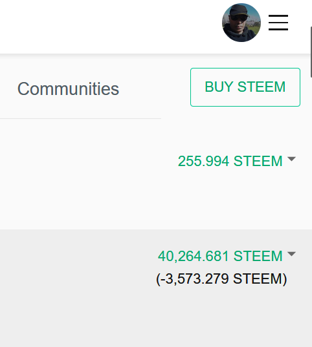Click the green 255.994 STEEM amount

[230, 161]
